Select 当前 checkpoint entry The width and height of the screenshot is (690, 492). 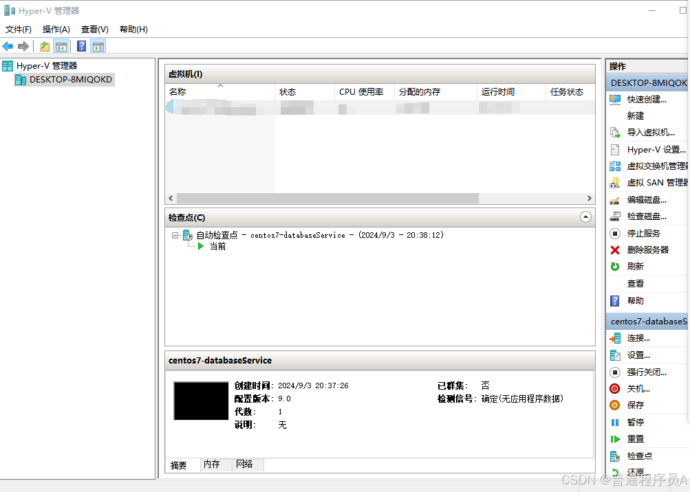[217, 246]
